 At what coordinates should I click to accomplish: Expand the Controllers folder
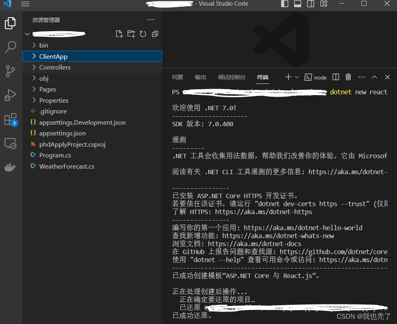coord(92,67)
